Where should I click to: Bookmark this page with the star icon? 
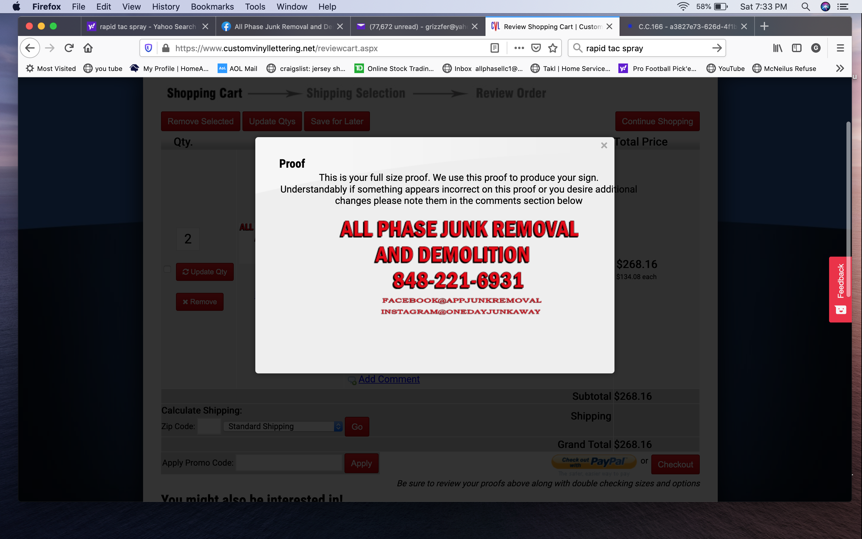click(553, 48)
